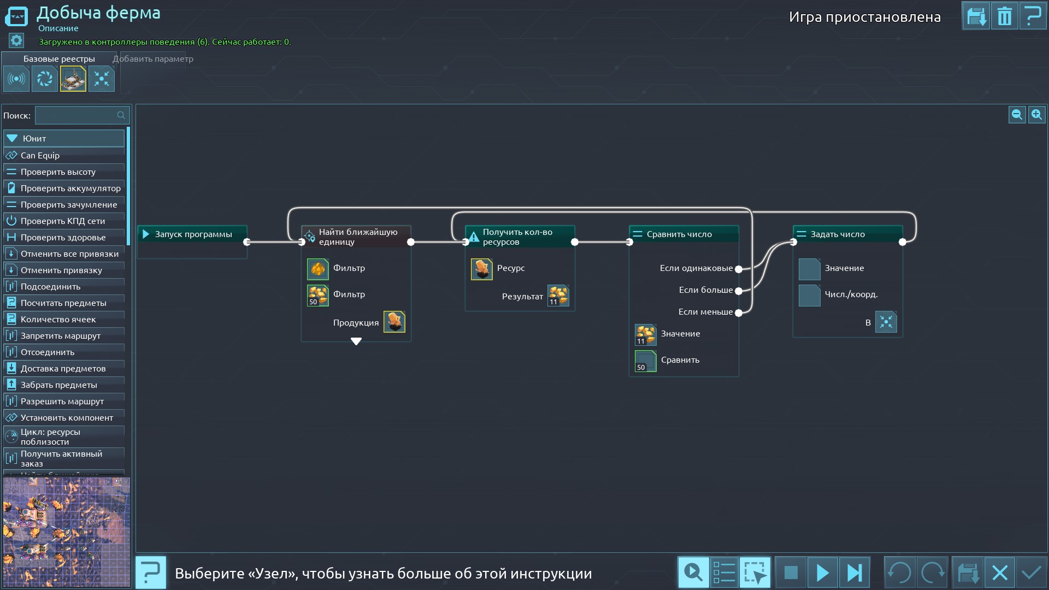Click the settings gear near Описание
The width and height of the screenshot is (1049, 590).
(x=16, y=40)
